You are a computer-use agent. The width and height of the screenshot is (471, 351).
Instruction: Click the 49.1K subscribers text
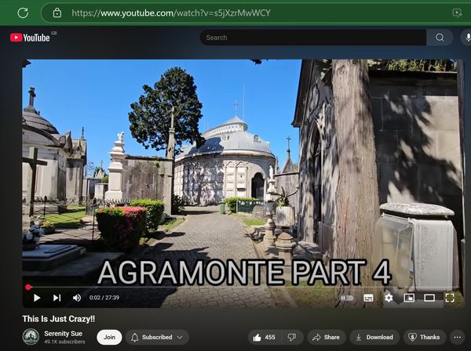(64, 342)
